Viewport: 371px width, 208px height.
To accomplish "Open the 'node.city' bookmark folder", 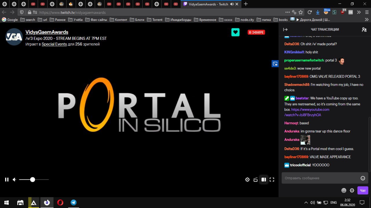I will pyautogui.click(x=245, y=20).
